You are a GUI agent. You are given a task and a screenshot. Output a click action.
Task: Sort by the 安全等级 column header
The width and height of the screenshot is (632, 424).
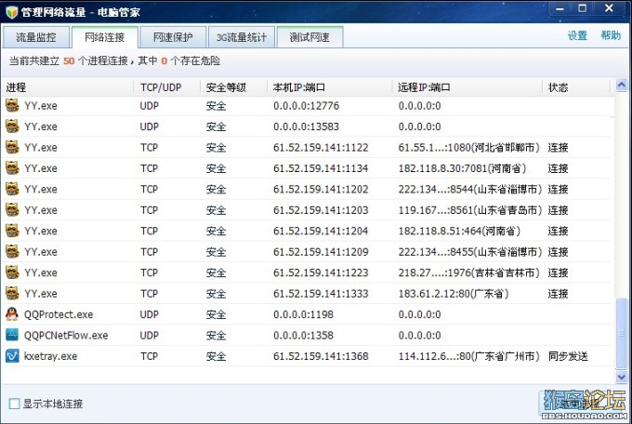pyautogui.click(x=234, y=87)
